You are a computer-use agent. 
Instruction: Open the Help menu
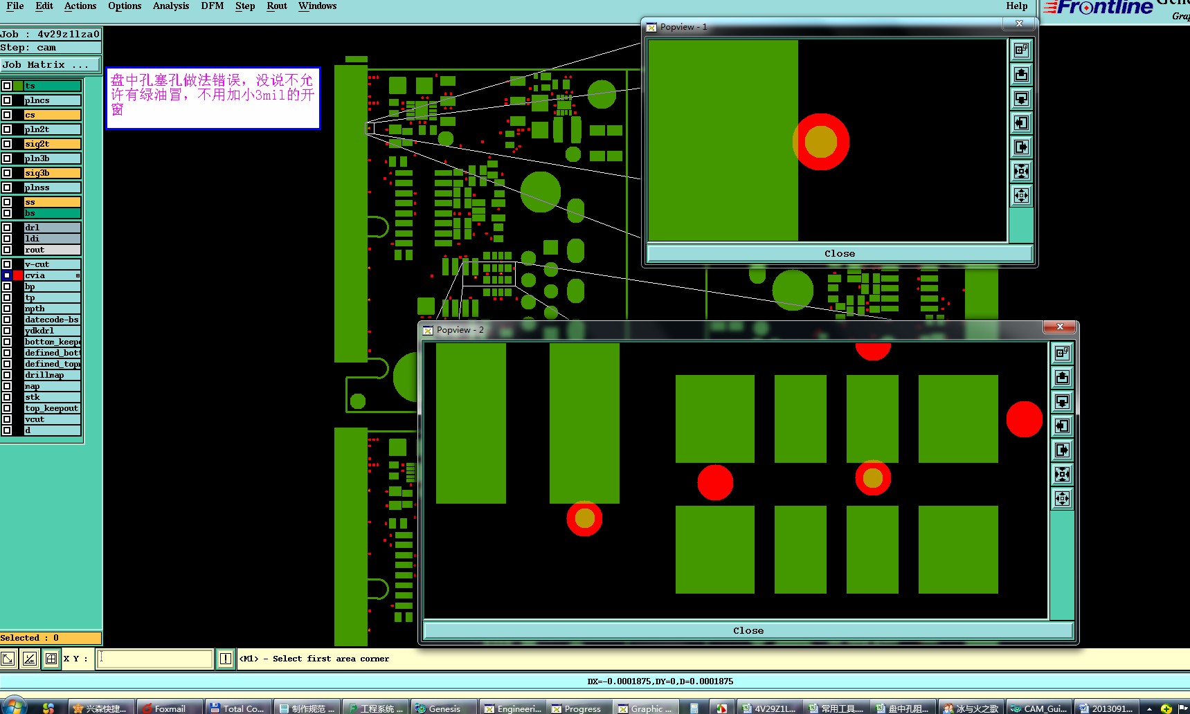coord(1017,6)
